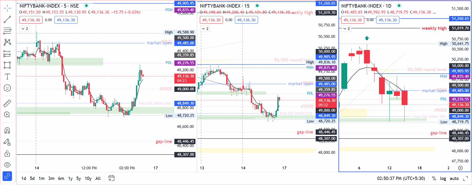Set time range to All

tap(98, 178)
